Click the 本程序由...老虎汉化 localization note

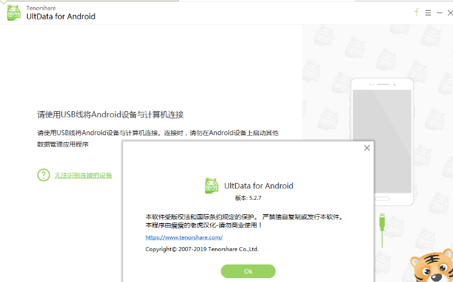pyautogui.click(x=204, y=225)
